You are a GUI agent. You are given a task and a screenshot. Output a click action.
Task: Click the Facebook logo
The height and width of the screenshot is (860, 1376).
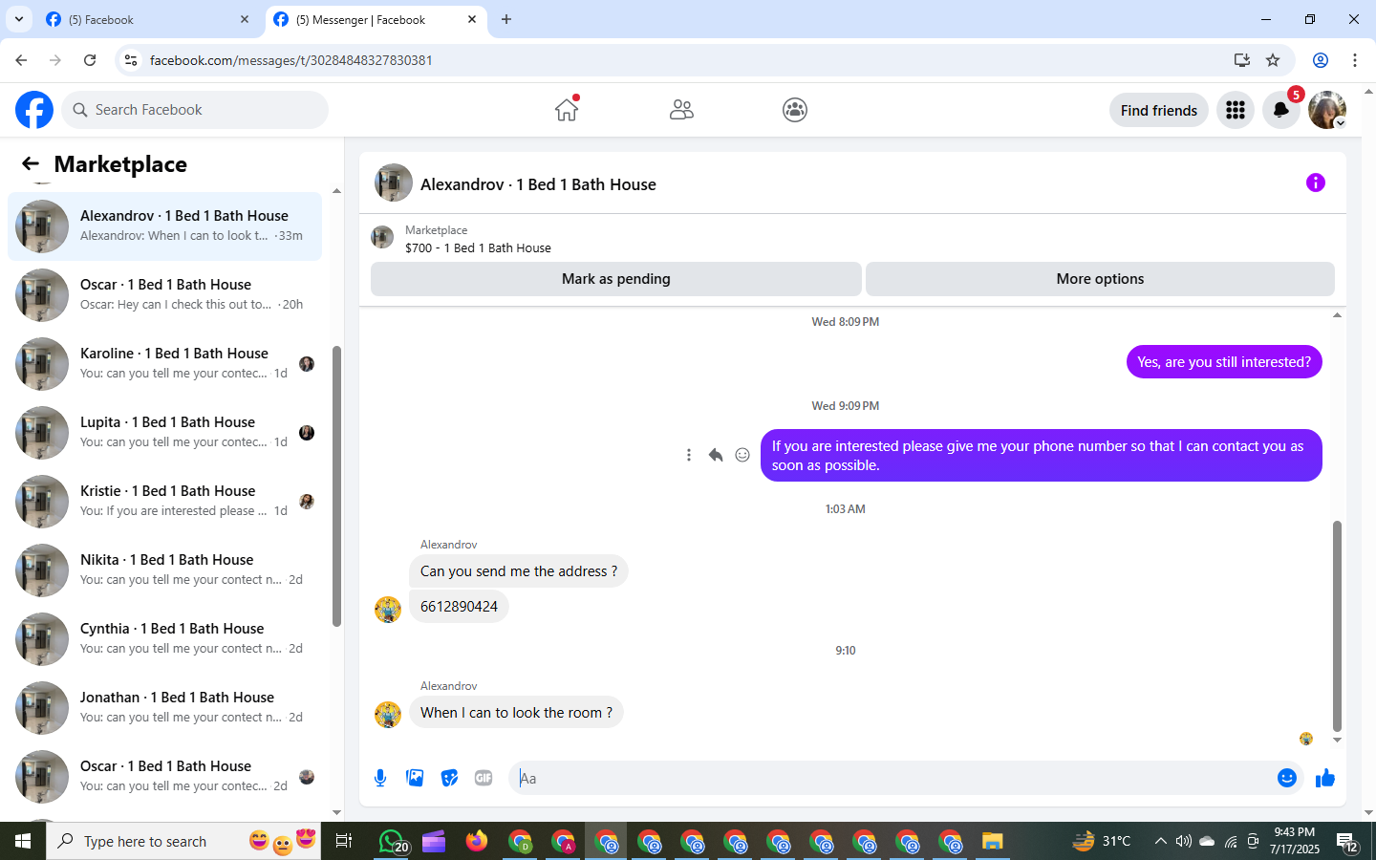coord(34,110)
